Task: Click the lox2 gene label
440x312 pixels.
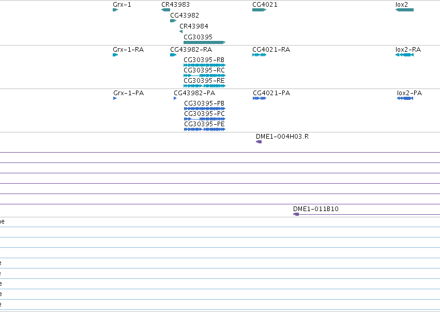Action: click(x=402, y=5)
